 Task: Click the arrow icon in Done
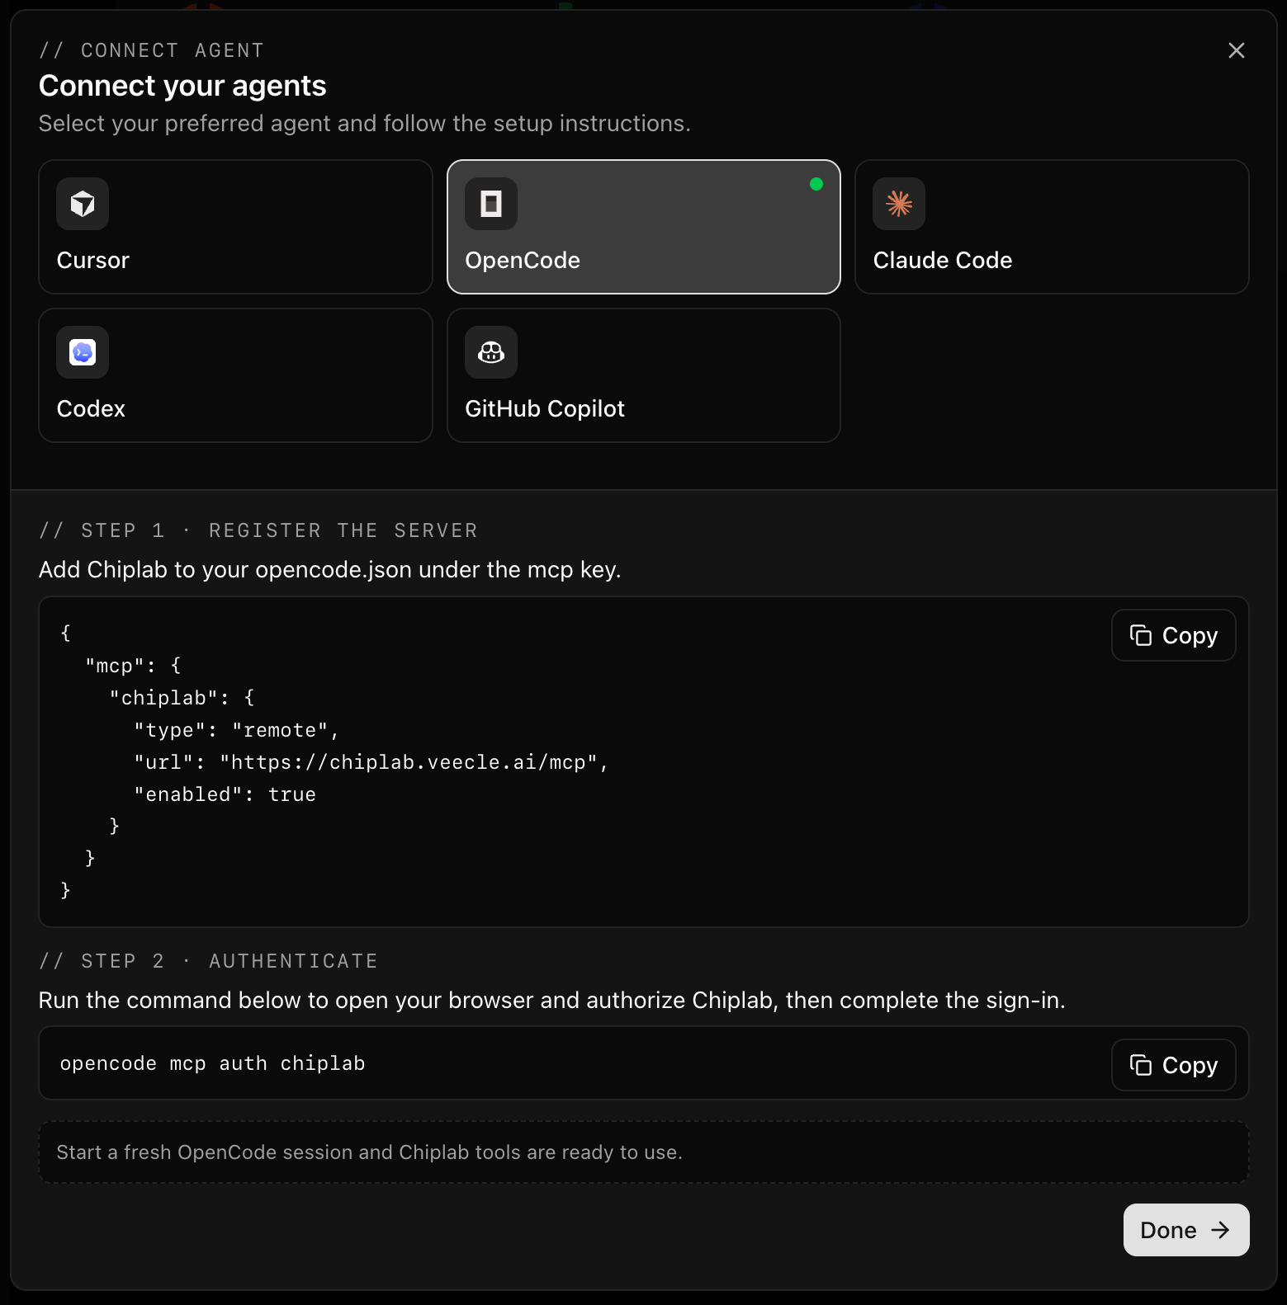coord(1220,1230)
